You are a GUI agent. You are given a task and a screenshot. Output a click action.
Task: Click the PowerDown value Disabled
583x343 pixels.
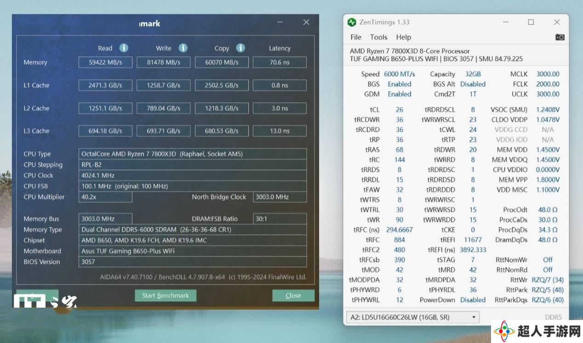pos(473,300)
